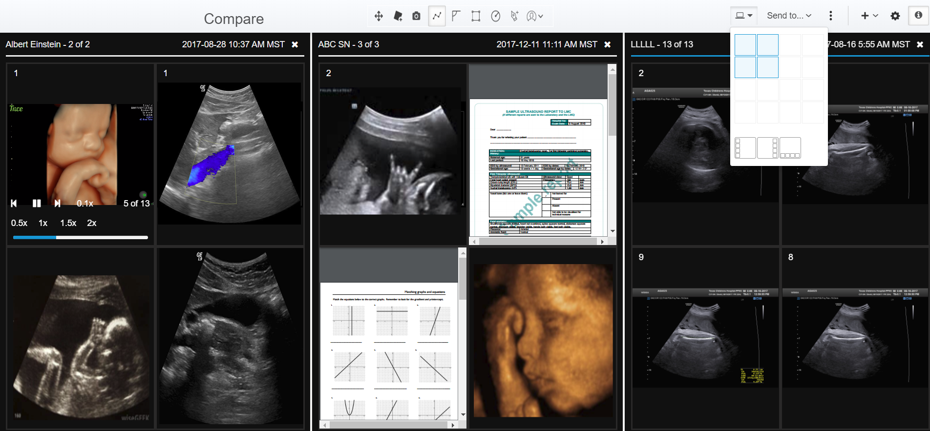930x431 pixels.
Task: Click up arrow on ultrasound report scrollbar
Action: click(613, 70)
